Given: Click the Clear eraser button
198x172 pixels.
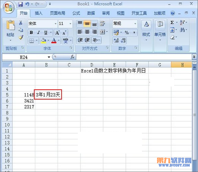Looking at the screenshot, I should tap(172, 37).
